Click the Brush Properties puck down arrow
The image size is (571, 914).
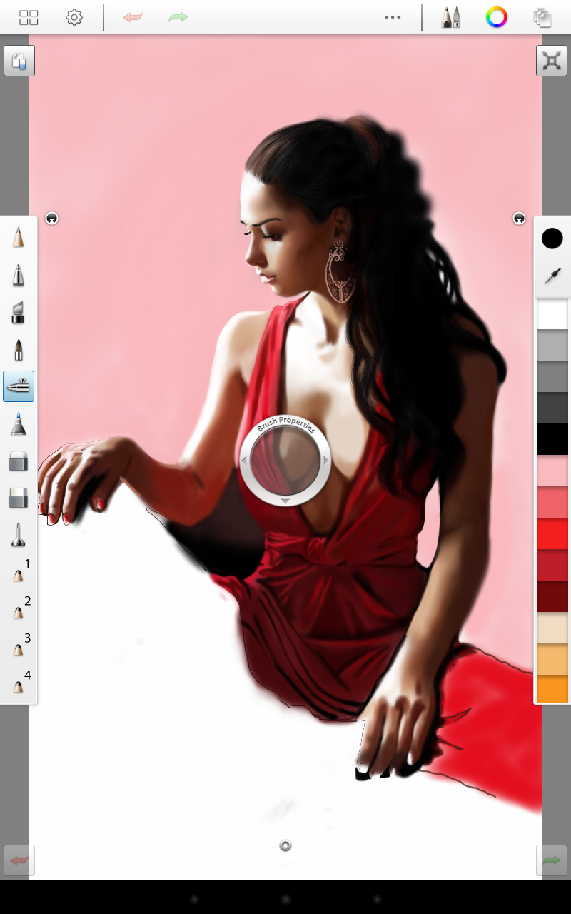[x=285, y=501]
